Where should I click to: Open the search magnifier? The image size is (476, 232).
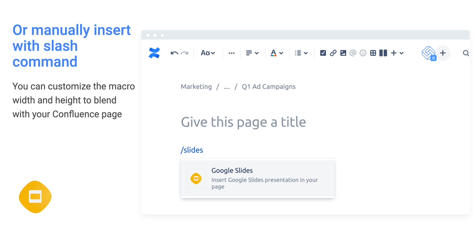466,53
